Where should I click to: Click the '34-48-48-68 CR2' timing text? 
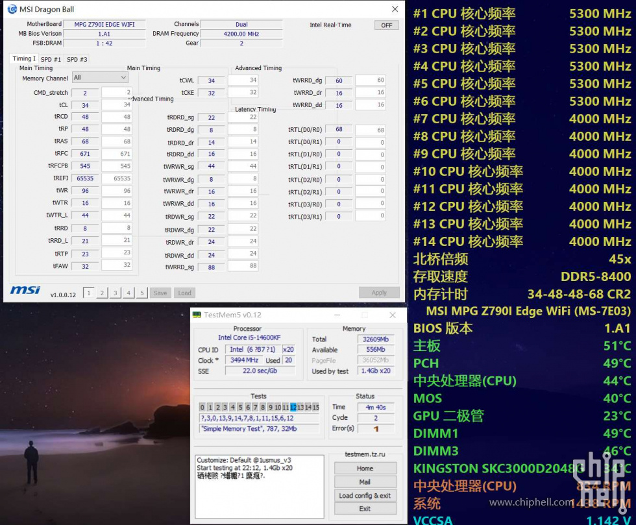579,294
